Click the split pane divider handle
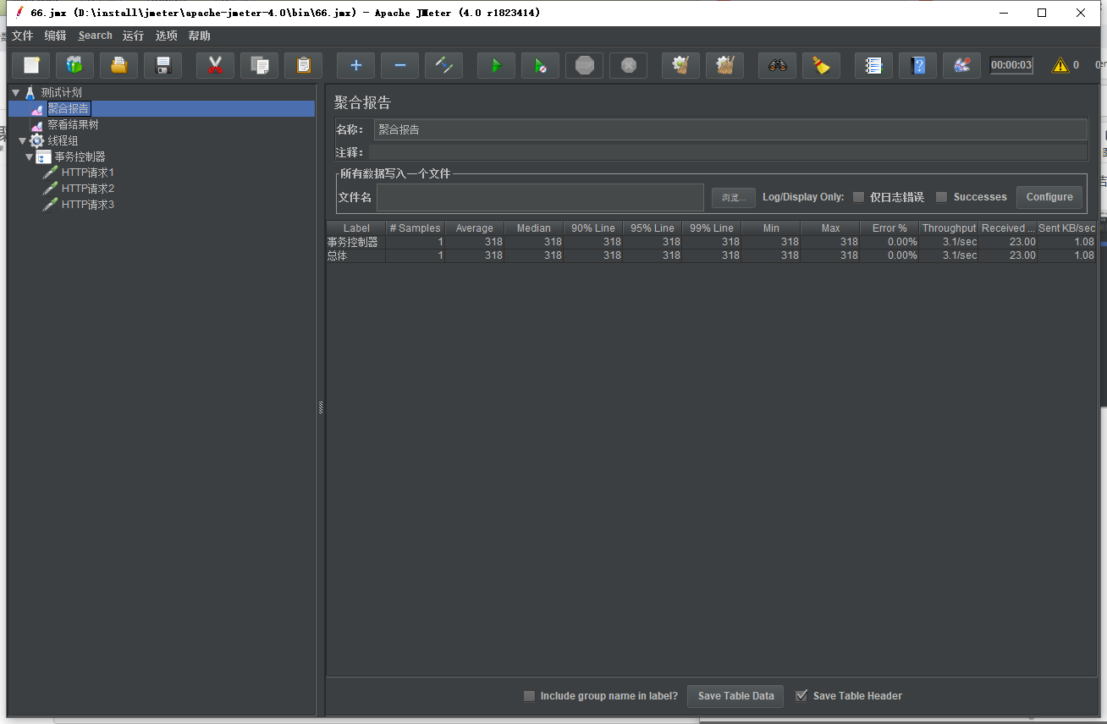The image size is (1107, 724). pyautogui.click(x=321, y=408)
